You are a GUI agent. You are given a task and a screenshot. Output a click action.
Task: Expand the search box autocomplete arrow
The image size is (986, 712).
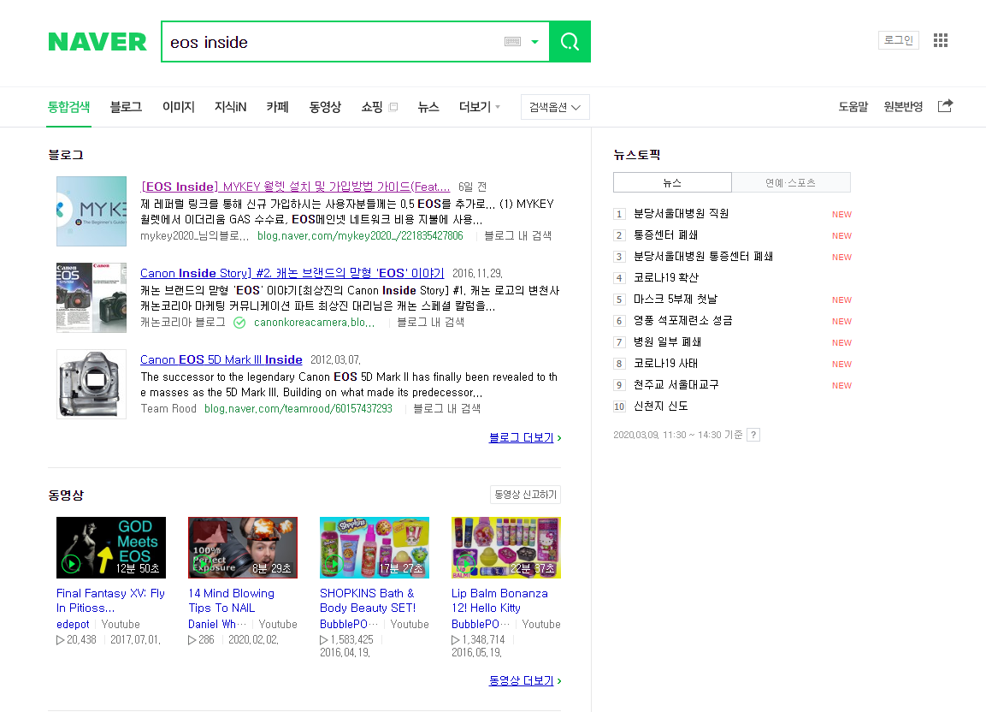(x=534, y=42)
